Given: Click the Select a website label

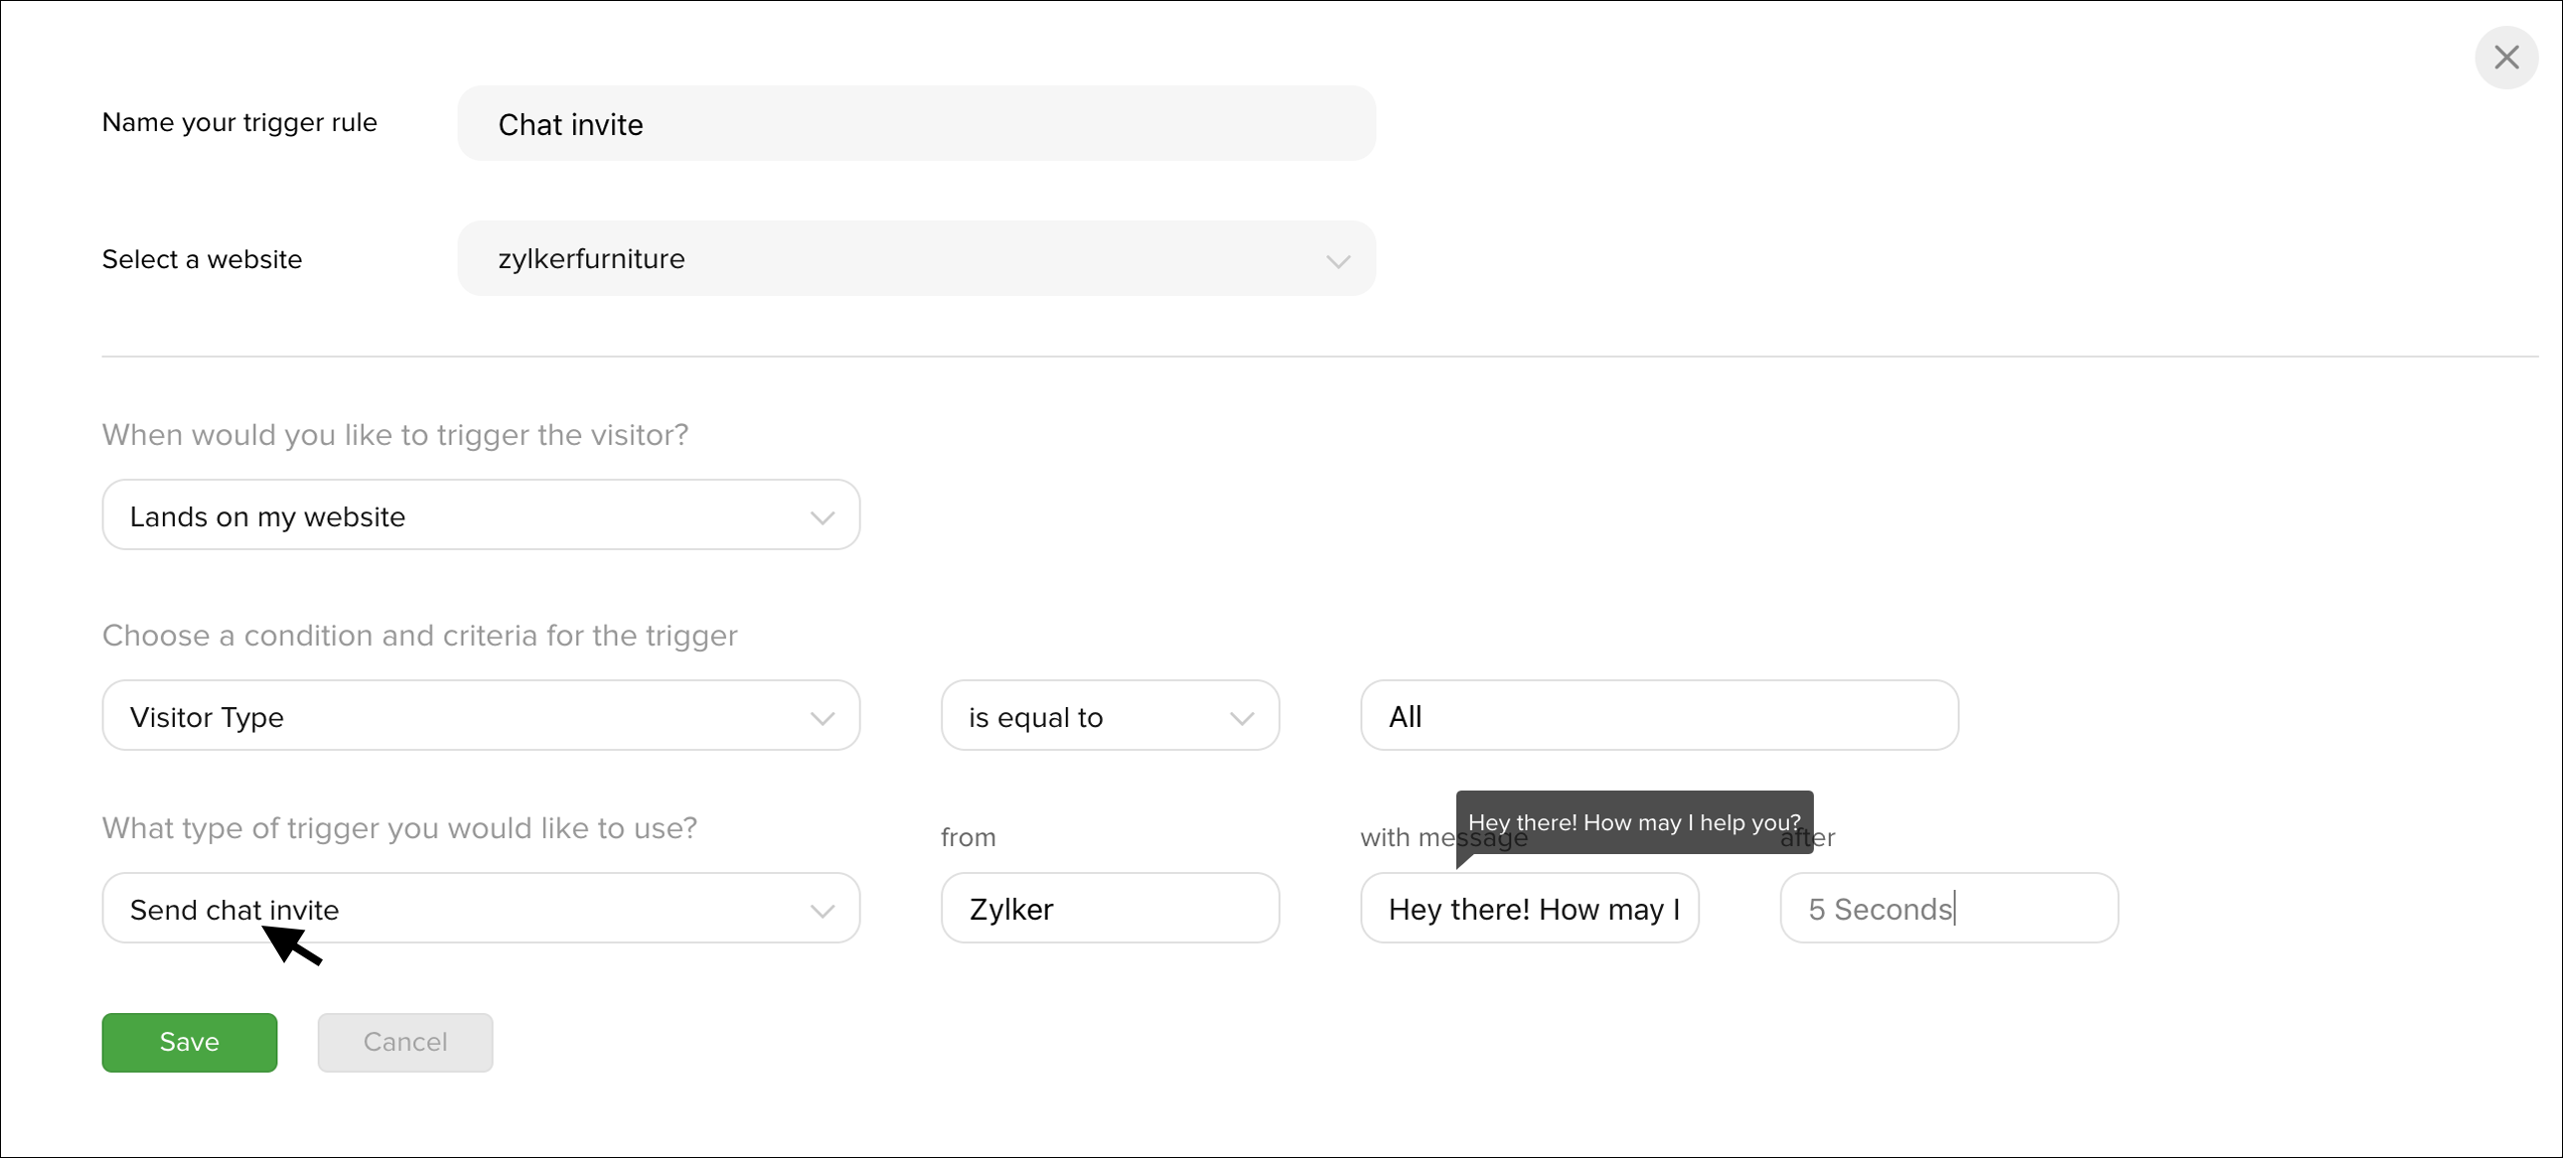Looking at the screenshot, I should pos(202,259).
